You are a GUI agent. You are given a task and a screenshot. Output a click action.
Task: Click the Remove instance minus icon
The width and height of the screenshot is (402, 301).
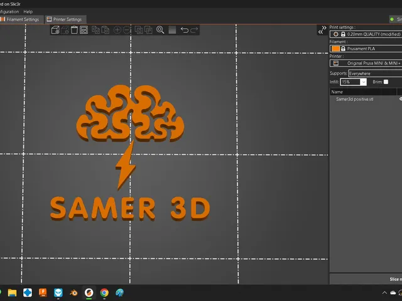point(127,30)
